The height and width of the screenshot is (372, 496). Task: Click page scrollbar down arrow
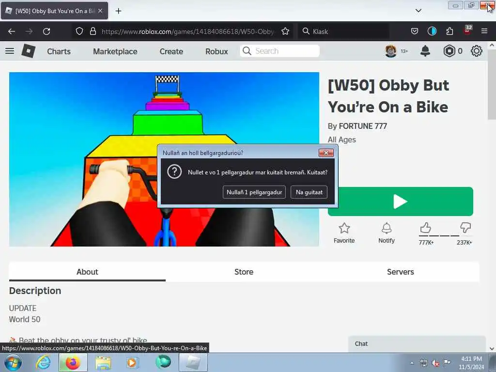(x=492, y=349)
